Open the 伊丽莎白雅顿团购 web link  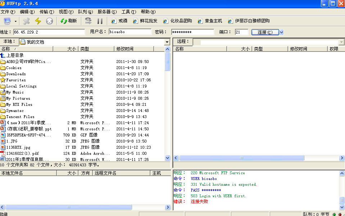pos(249,21)
